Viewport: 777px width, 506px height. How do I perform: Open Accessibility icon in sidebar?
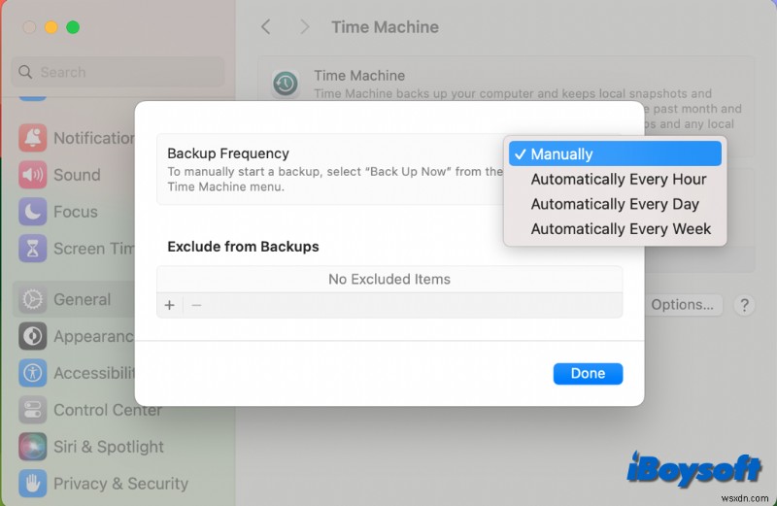[33, 373]
